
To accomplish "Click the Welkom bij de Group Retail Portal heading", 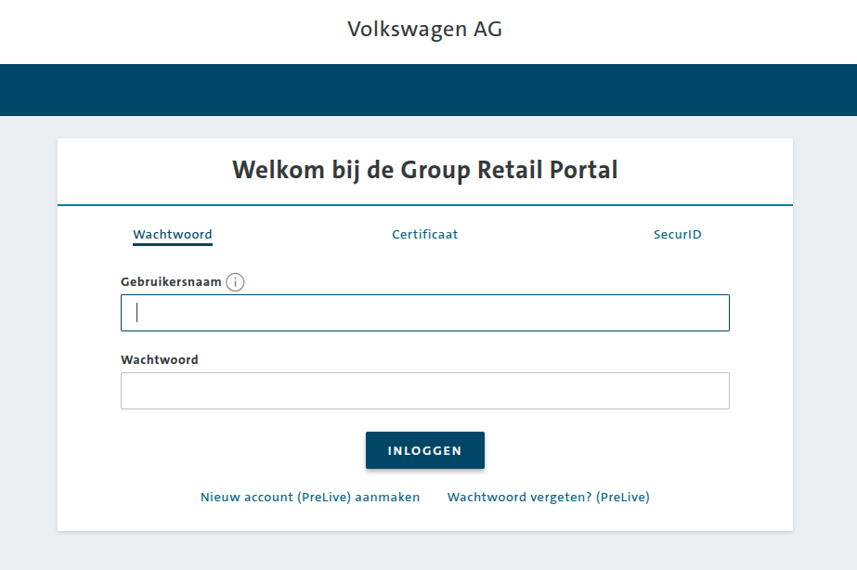I will (424, 170).
